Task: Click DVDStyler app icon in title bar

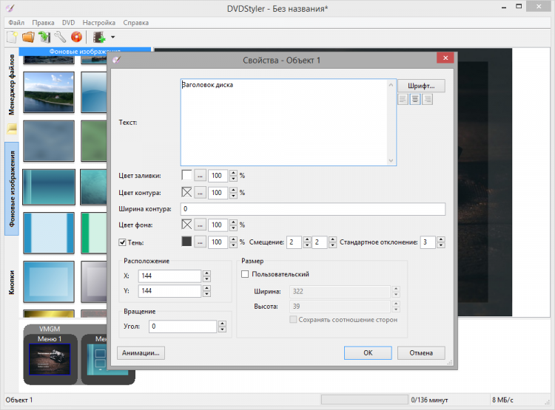Action: coord(10,8)
